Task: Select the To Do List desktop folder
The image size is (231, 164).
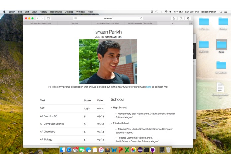Action: pyautogui.click(x=204, y=24)
